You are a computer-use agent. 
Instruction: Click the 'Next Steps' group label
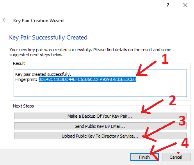click(23, 106)
